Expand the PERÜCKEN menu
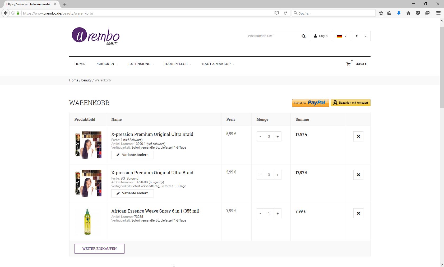444x267 pixels. pos(107,64)
